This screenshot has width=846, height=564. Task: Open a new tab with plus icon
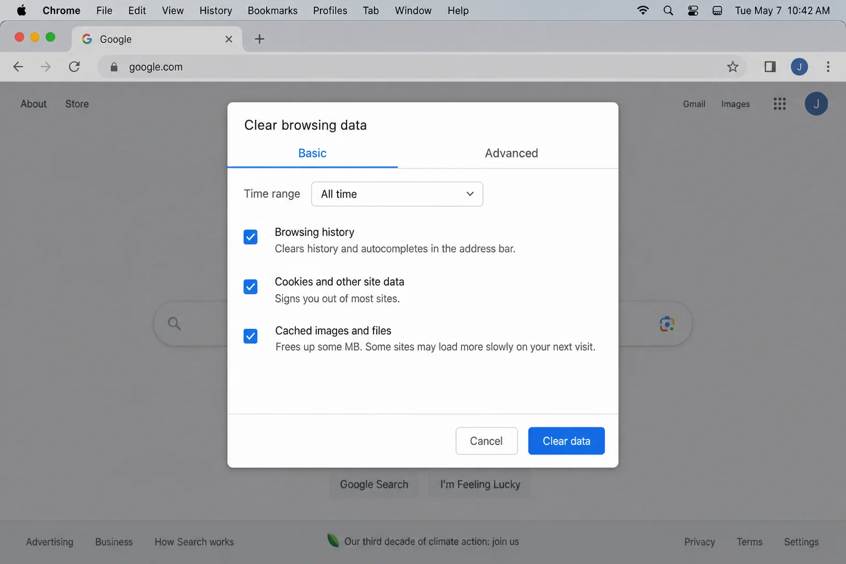pyautogui.click(x=259, y=39)
